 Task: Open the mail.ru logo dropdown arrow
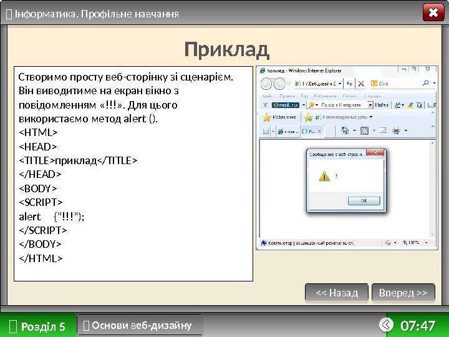pos(303,105)
